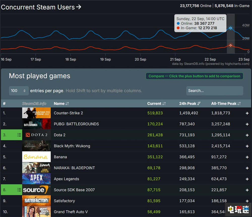Click the Grand Theft Auto V thumbnail
Screen dimensions: 252x217
tap(36, 212)
